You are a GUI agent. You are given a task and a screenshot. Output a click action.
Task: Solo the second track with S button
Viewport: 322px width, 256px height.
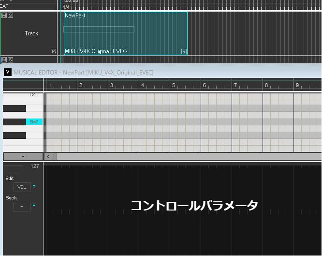pos(11,60)
